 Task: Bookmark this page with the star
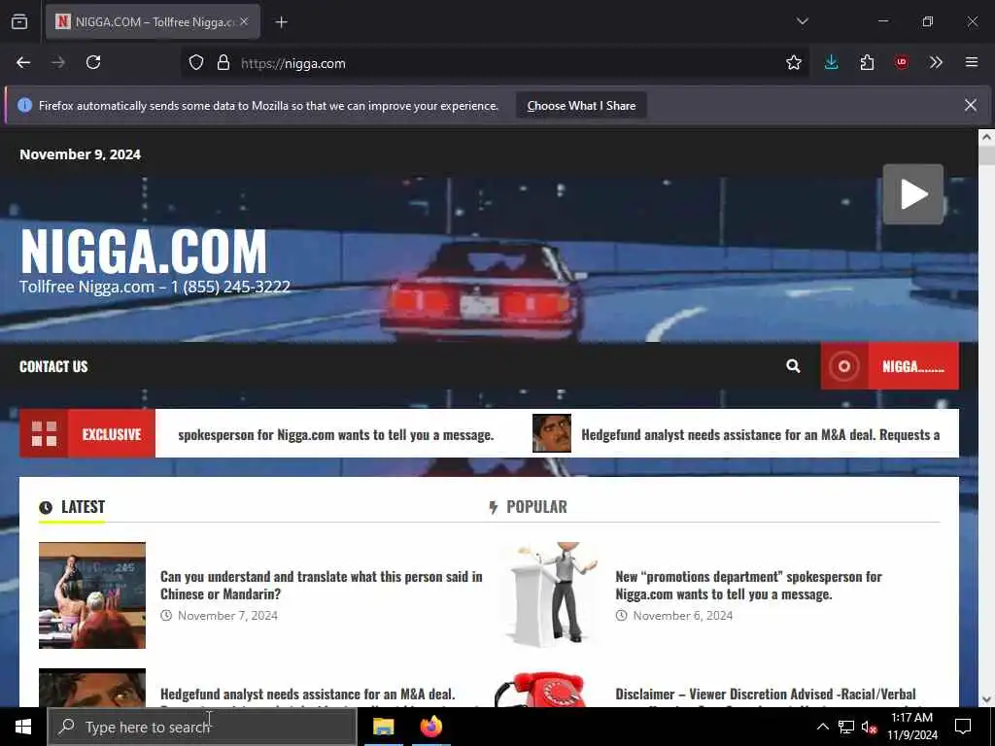tap(793, 62)
